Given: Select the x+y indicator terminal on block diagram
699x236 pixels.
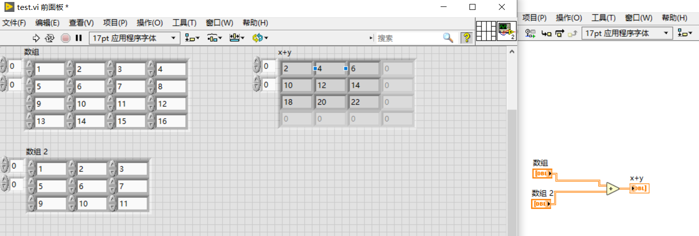Looking at the screenshot, I should (639, 188).
